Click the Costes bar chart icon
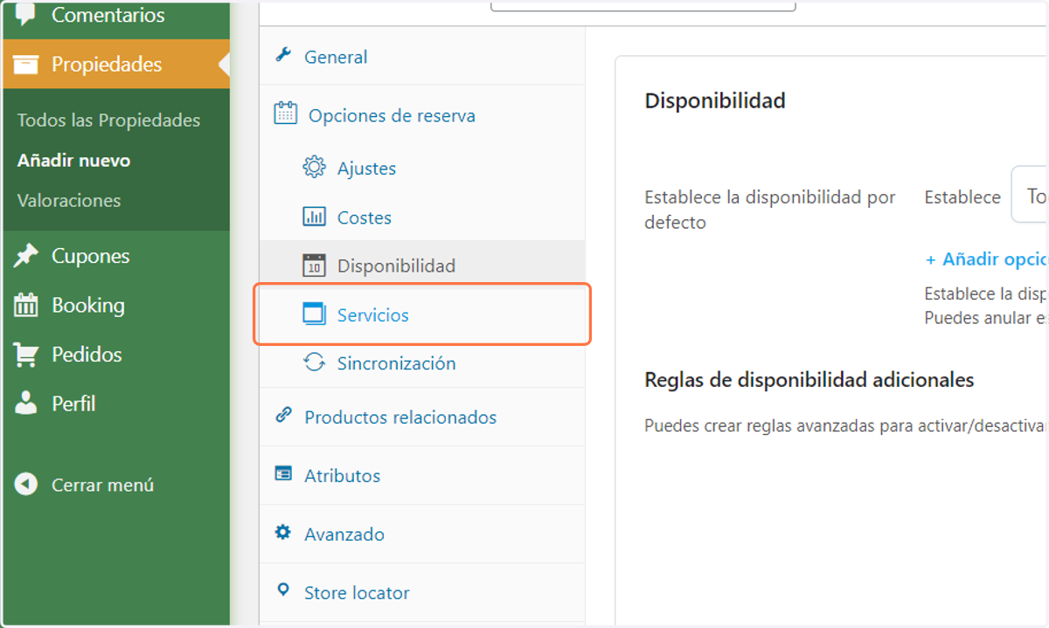This screenshot has height=628, width=1049. (x=314, y=217)
